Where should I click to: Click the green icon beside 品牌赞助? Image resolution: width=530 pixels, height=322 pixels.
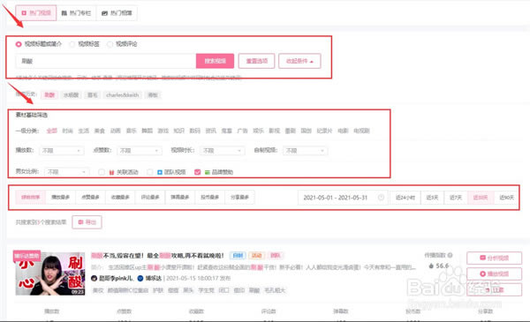(x=208, y=172)
